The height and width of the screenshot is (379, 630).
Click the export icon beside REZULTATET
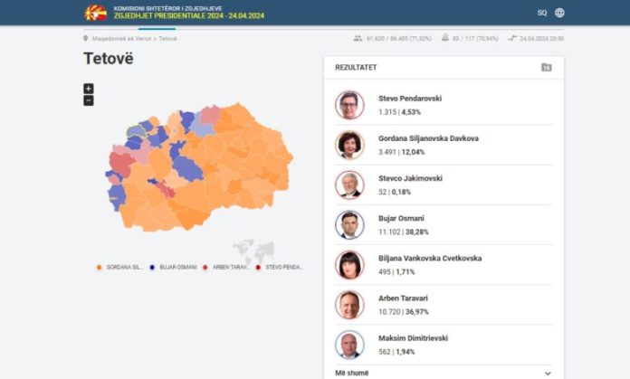(x=546, y=68)
